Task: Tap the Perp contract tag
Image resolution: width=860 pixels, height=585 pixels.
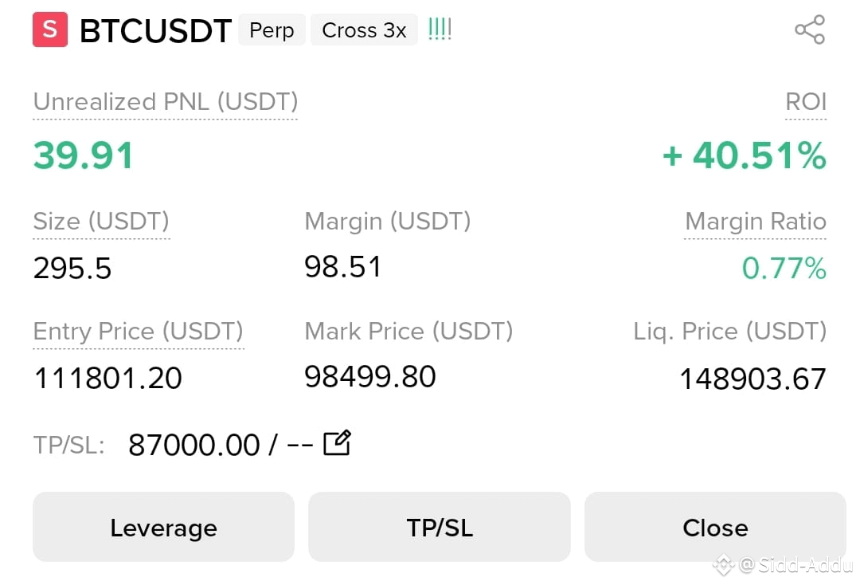Action: coord(272,30)
